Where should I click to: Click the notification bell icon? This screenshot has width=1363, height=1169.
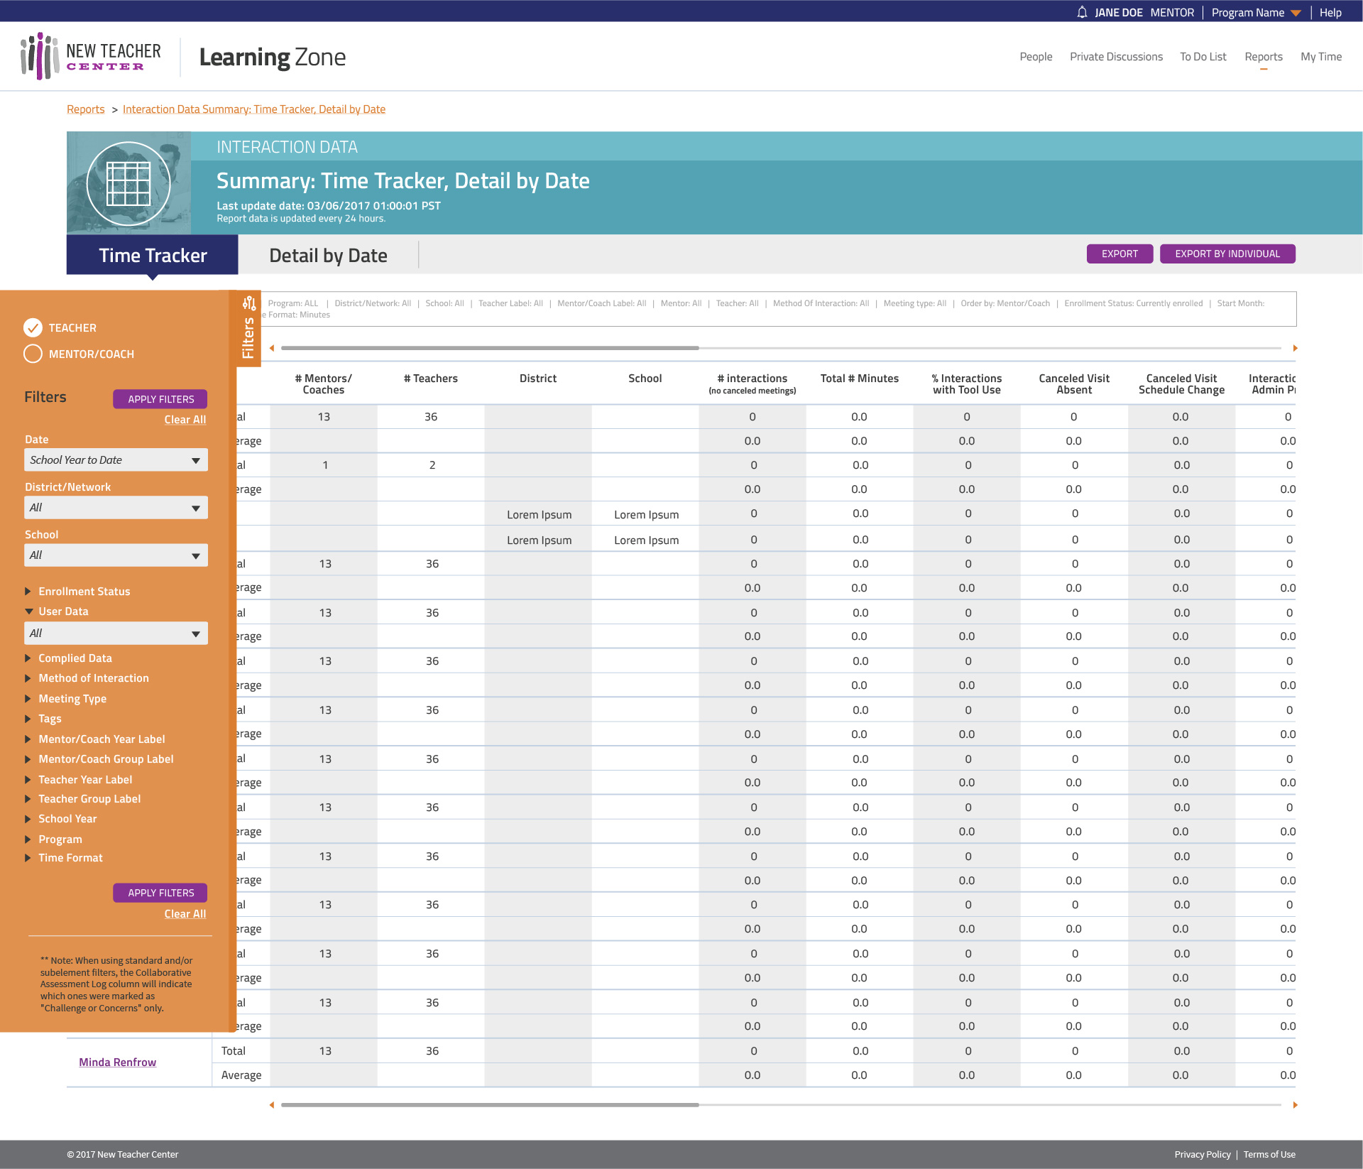(x=1082, y=12)
